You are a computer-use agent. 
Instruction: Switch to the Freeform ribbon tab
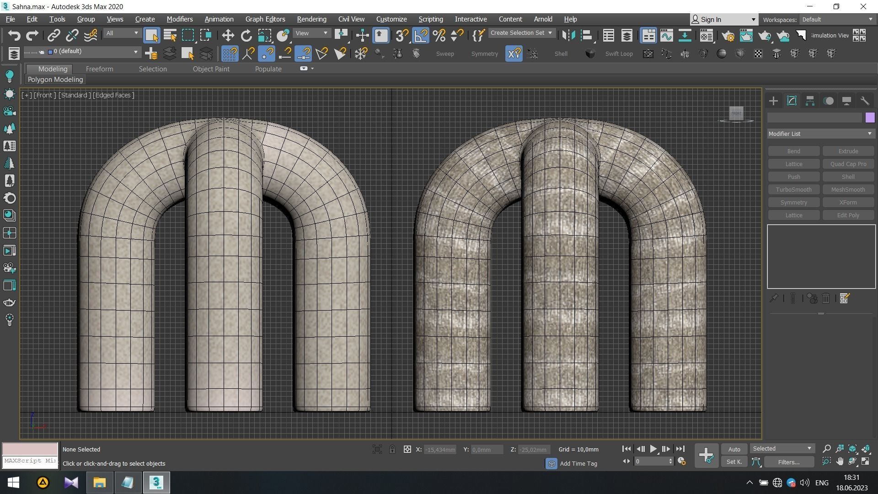pos(99,69)
